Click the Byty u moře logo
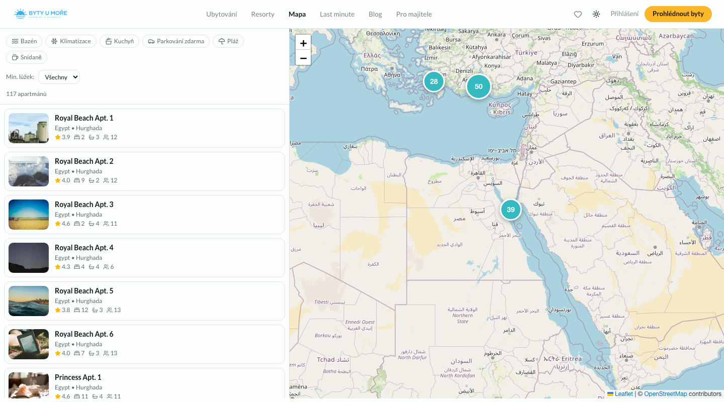724x402 pixels. 41,14
